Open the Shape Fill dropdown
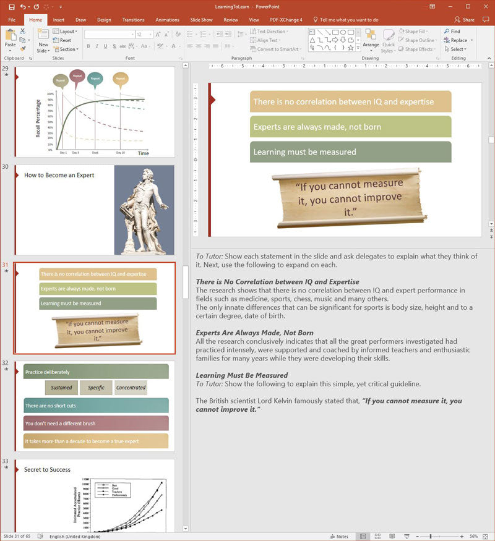Viewport: 495px width, 541px height. [x=413, y=32]
